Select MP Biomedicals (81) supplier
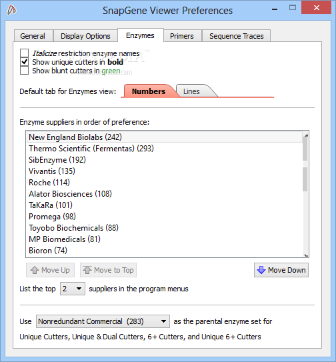The width and height of the screenshot is (336, 362). (165, 239)
